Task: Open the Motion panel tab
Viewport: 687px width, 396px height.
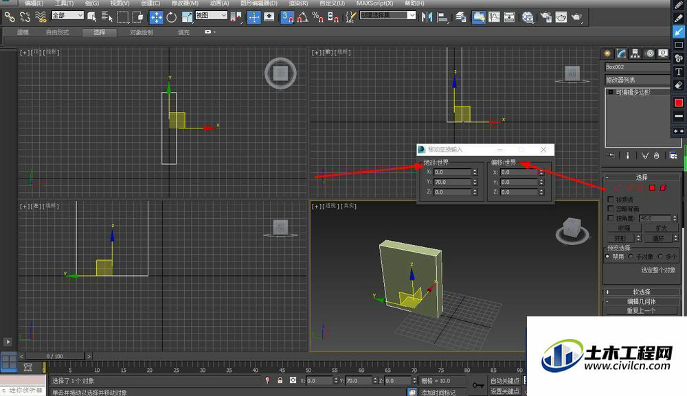Action: point(650,54)
